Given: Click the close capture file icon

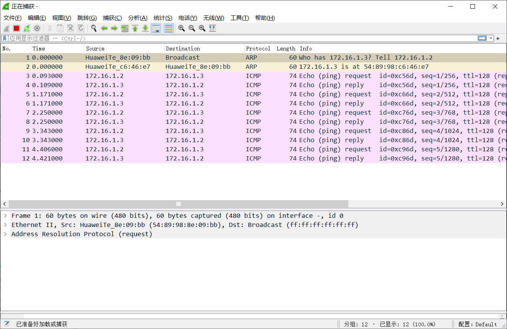Looking at the screenshot, I should (x=71, y=28).
